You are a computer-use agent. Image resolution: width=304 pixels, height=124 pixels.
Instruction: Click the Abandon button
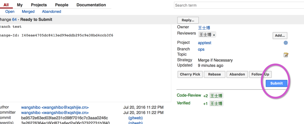pos(237,74)
